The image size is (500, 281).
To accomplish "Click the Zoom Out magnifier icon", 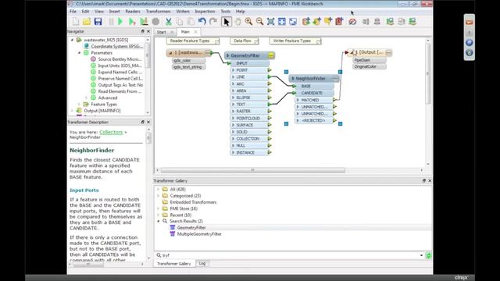I will click(x=259, y=22).
